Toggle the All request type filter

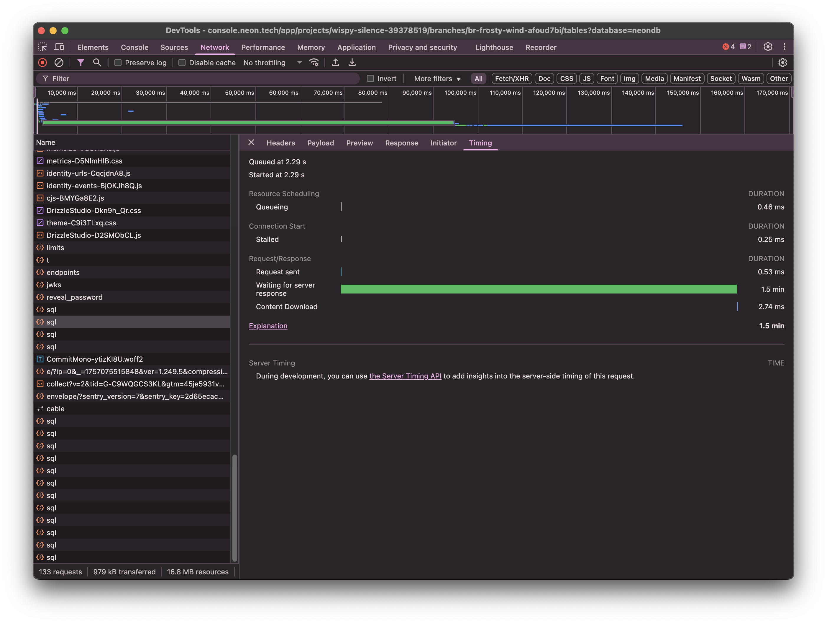[478, 78]
